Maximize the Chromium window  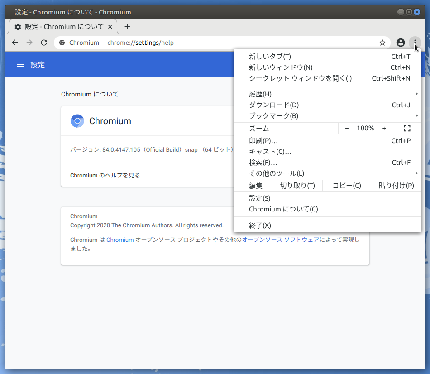tap(409, 12)
